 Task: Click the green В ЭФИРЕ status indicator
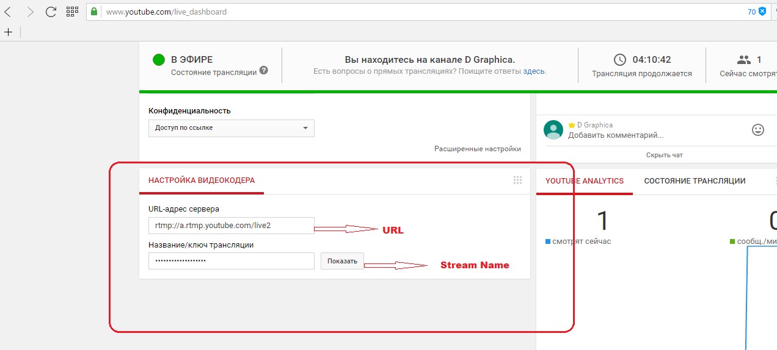[x=159, y=60]
